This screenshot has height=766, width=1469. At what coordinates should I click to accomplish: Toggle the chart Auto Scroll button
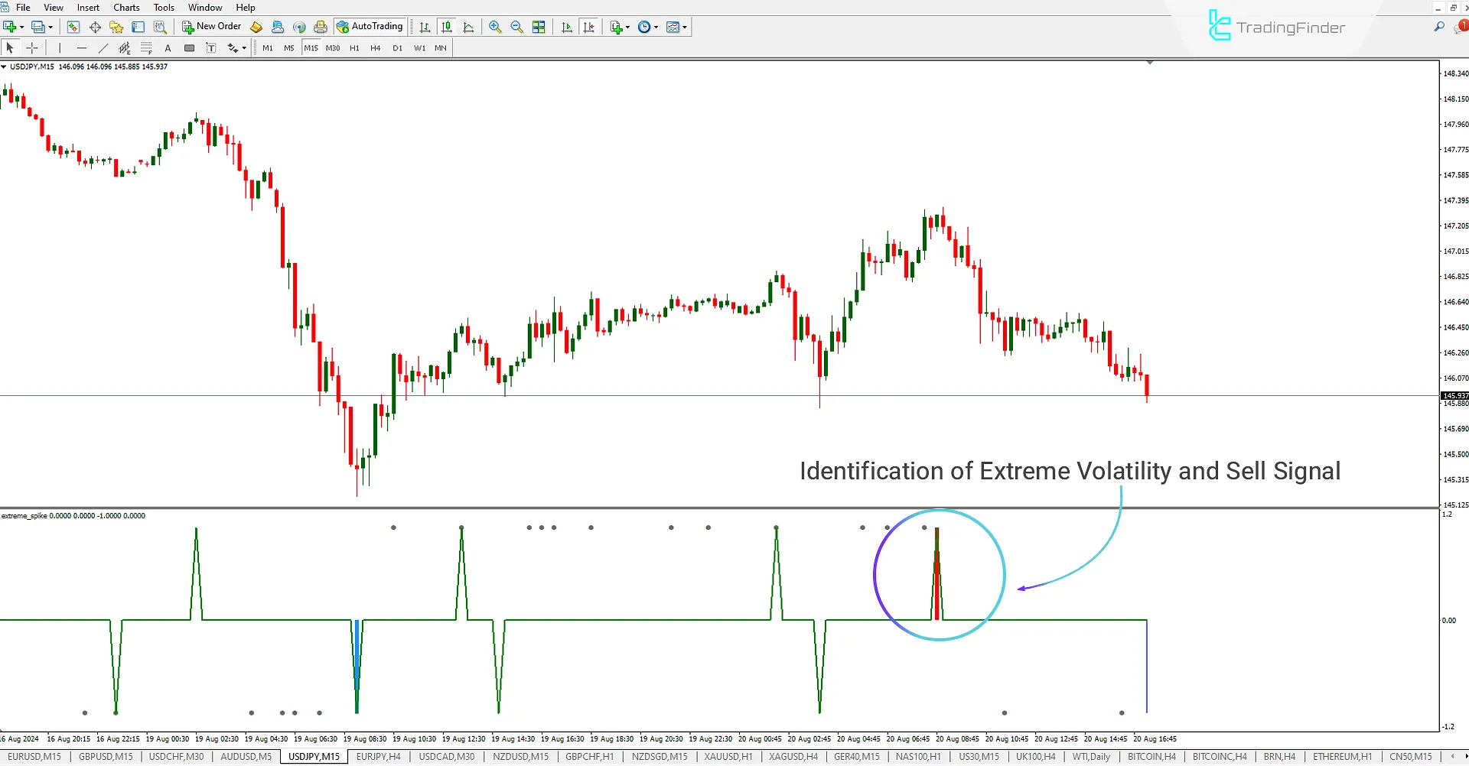(566, 27)
